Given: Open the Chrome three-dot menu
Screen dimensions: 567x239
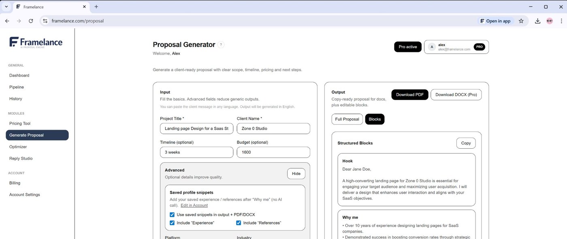Looking at the screenshot, I should tap(562, 21).
